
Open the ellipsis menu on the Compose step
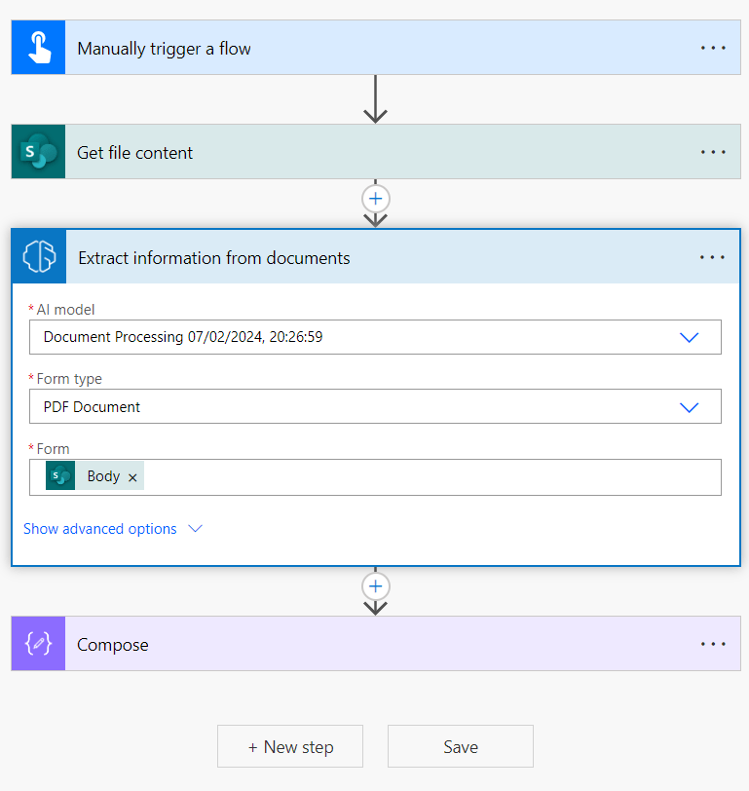click(713, 644)
